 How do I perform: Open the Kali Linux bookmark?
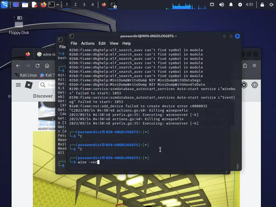tap(26, 75)
